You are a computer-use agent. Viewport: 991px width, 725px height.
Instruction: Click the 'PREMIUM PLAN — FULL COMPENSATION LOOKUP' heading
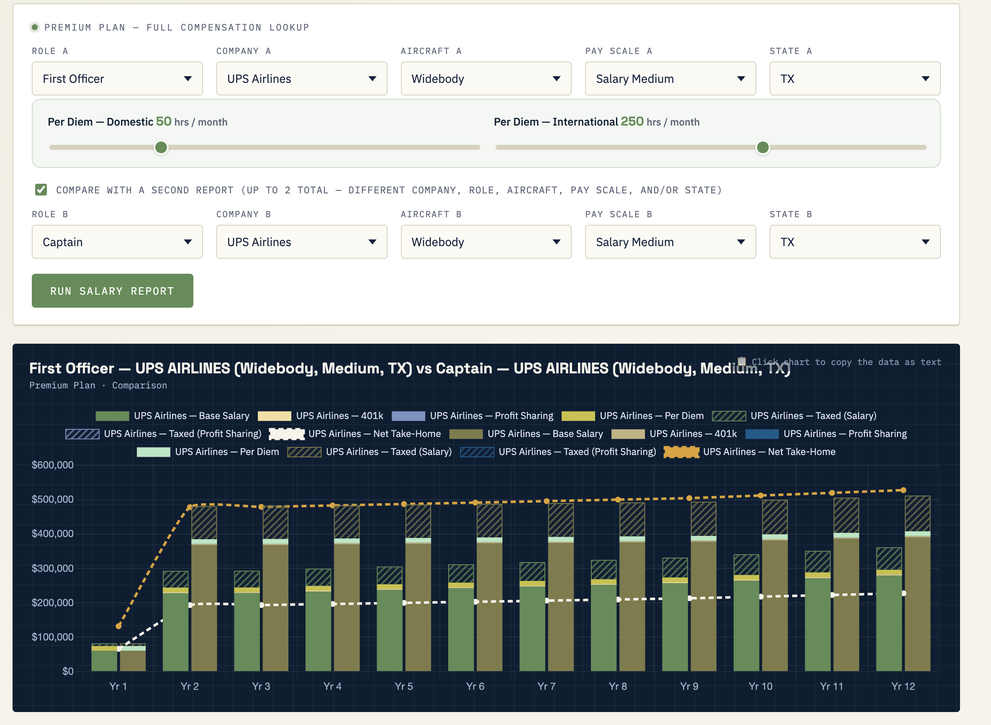tap(177, 27)
